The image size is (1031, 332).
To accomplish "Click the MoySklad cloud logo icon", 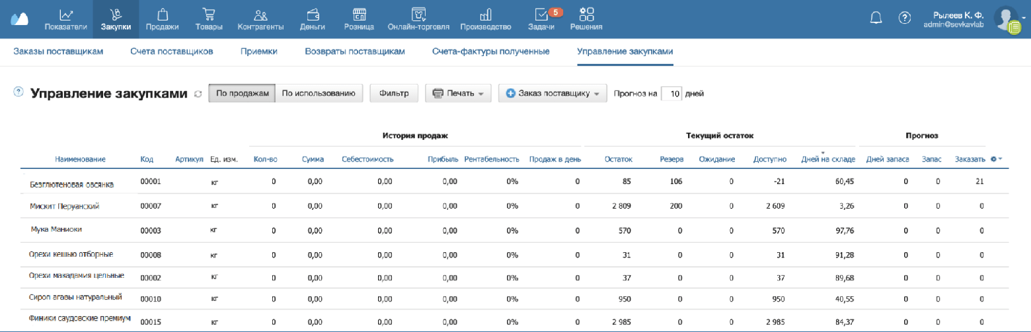I will coord(20,18).
